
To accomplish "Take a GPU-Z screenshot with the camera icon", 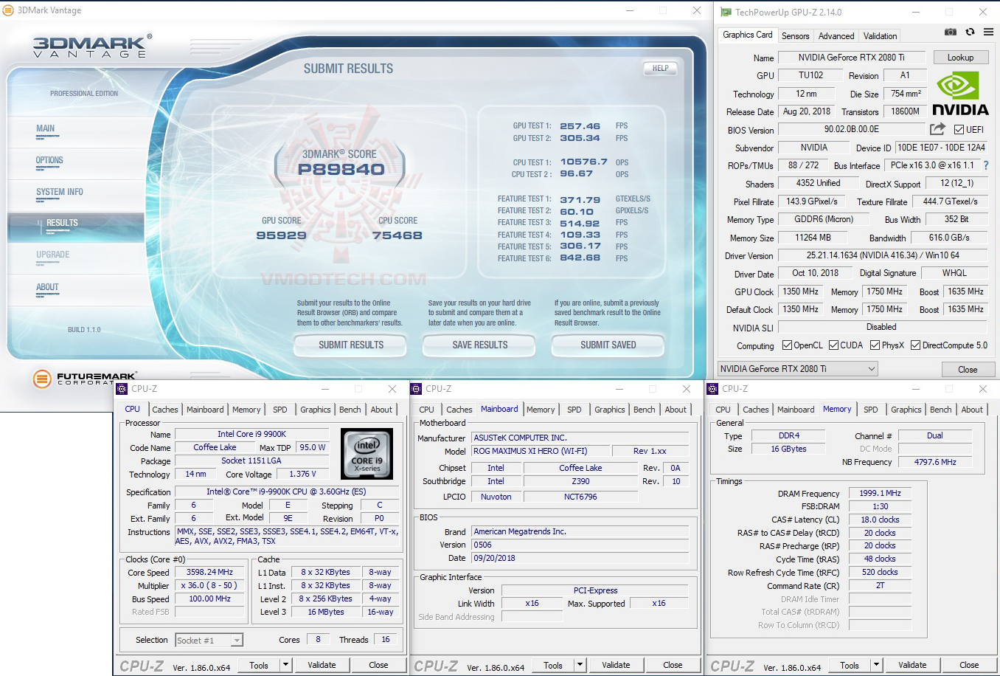I will (951, 32).
